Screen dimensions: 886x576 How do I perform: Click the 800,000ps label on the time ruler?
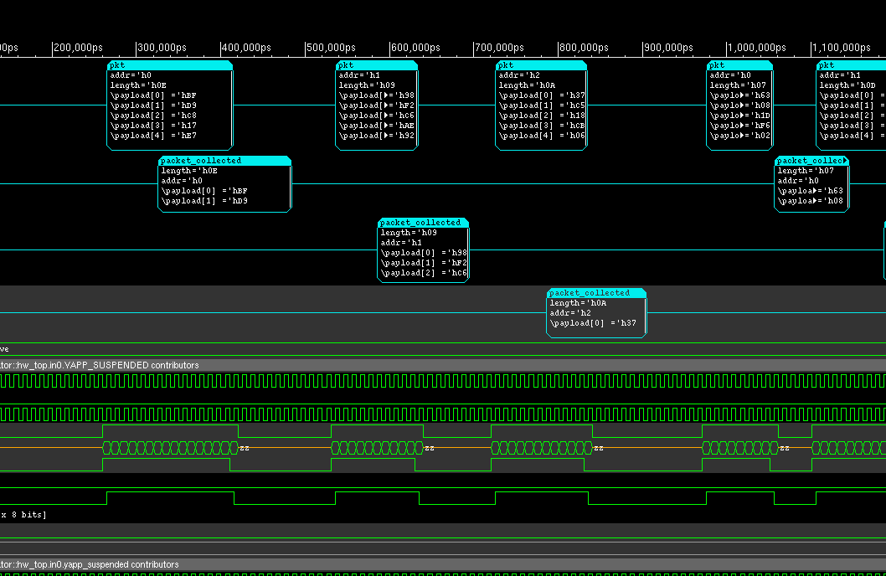[x=583, y=48]
